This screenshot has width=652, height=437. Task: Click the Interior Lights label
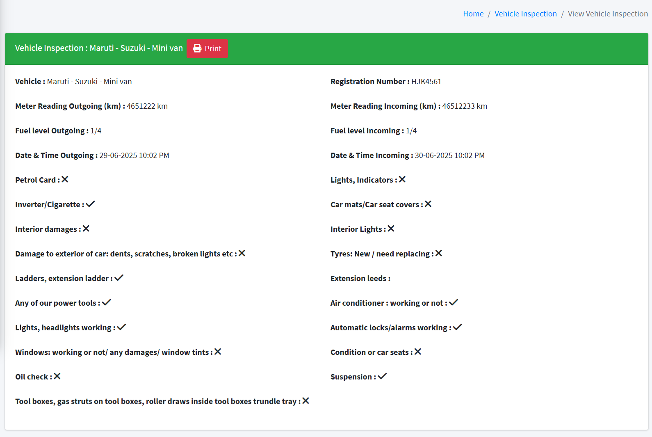(358, 229)
